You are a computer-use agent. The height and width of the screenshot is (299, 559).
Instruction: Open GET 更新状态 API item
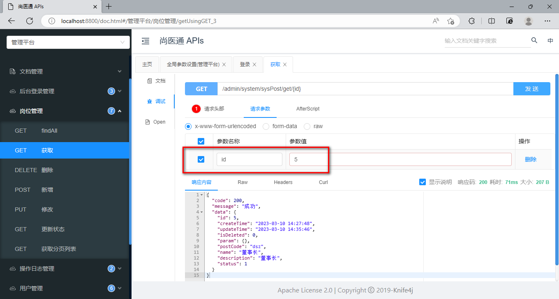[x=65, y=229]
